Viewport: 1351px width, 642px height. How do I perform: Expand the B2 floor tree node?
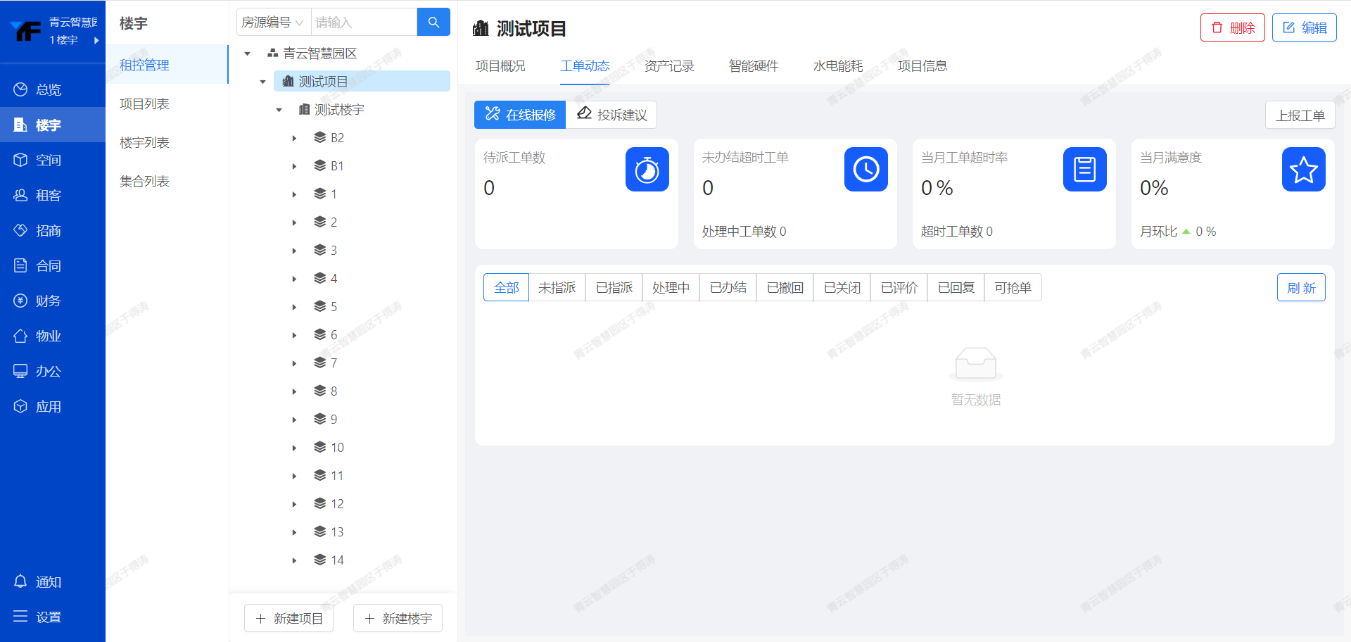pos(294,138)
